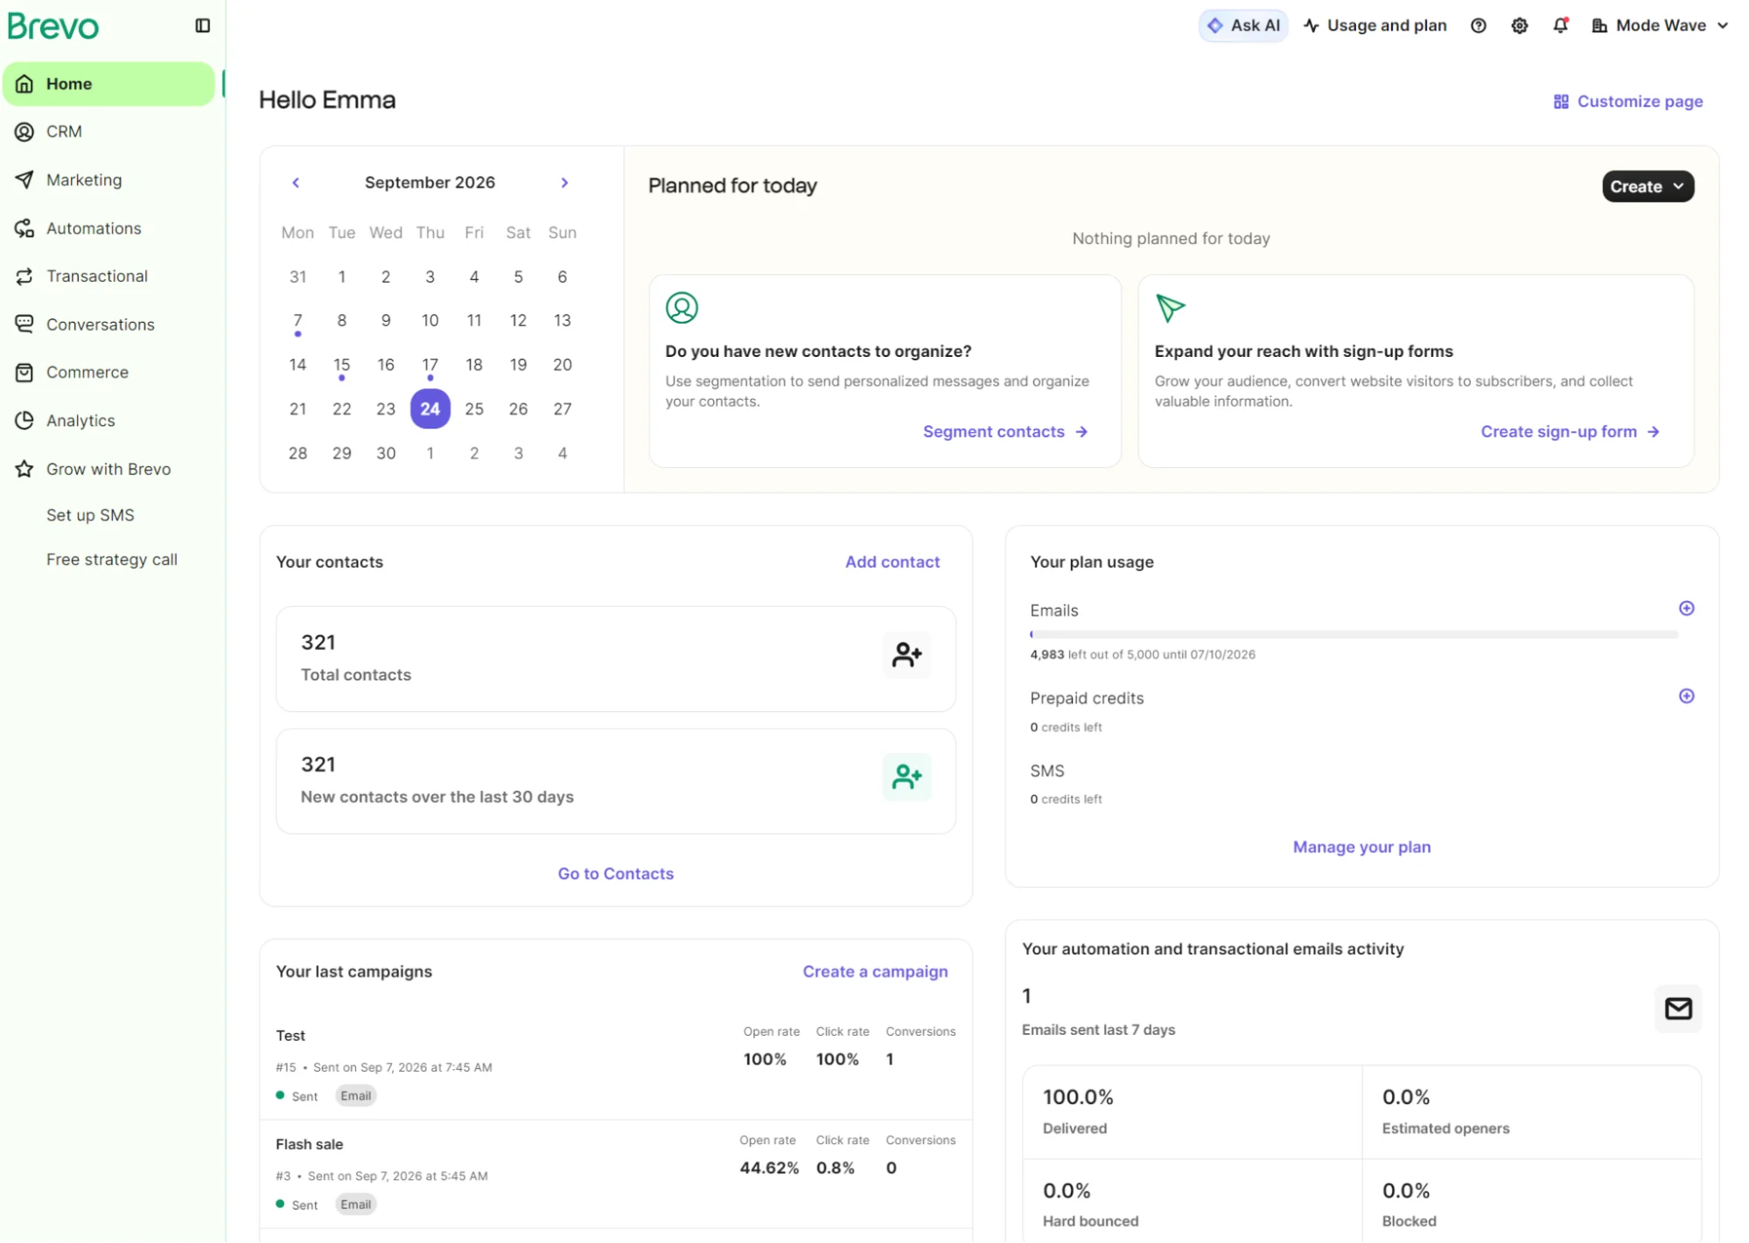The image size is (1749, 1243).
Task: Open the Home sidebar item
Action: 108,84
